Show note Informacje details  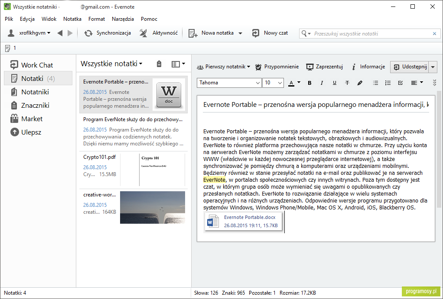click(368, 67)
